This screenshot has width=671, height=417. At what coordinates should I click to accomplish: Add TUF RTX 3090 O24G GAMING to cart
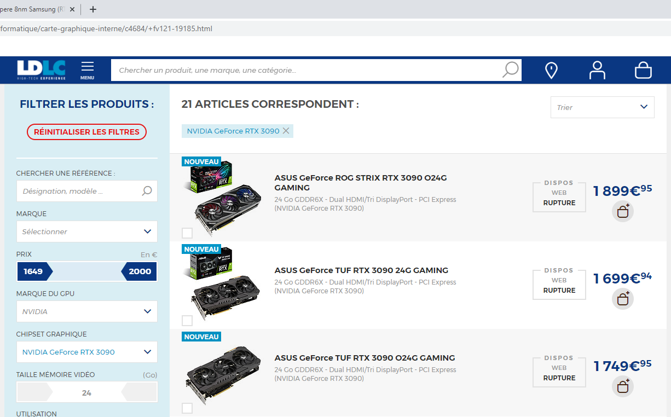pos(623,386)
